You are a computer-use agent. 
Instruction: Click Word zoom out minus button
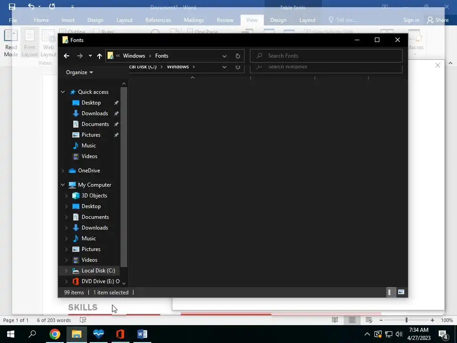[x=381, y=320]
